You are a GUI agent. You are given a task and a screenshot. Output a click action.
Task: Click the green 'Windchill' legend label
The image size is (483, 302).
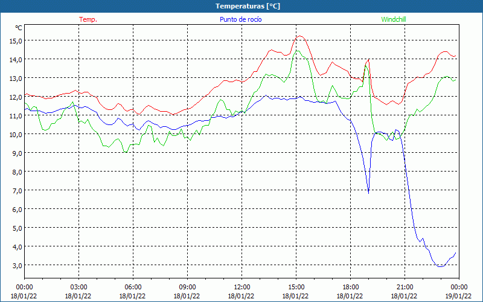[x=394, y=19]
